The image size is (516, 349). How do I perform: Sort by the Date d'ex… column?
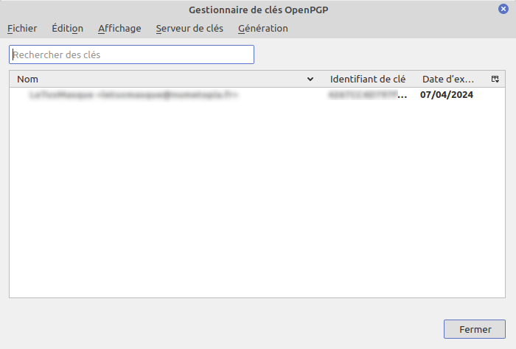(x=448, y=80)
